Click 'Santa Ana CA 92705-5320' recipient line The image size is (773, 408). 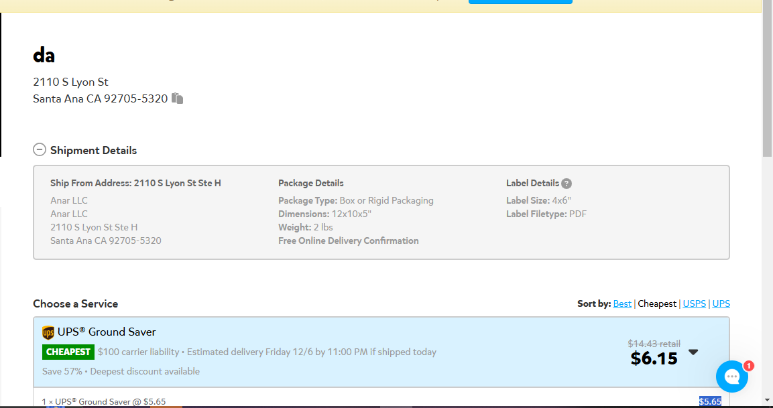click(x=101, y=98)
